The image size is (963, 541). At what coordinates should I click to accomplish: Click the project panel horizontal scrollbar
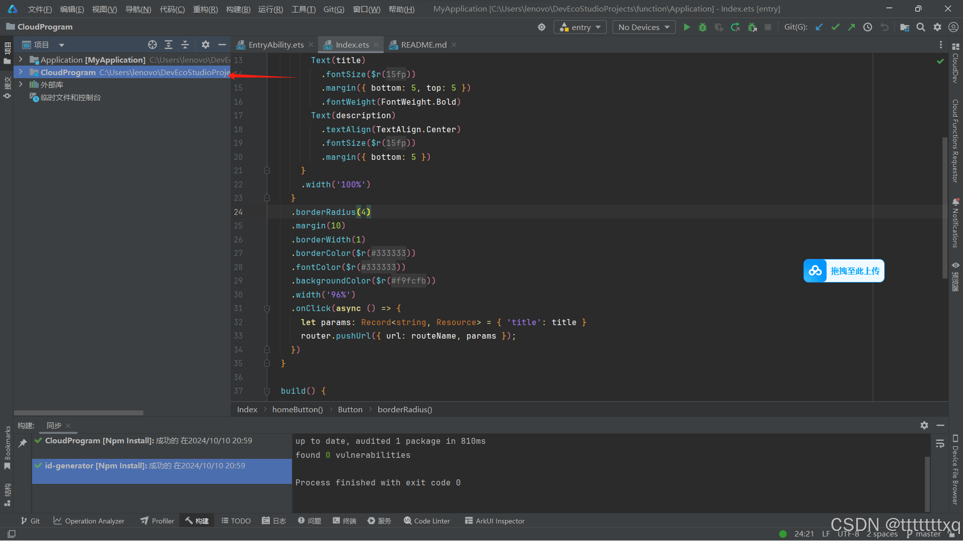click(x=79, y=413)
